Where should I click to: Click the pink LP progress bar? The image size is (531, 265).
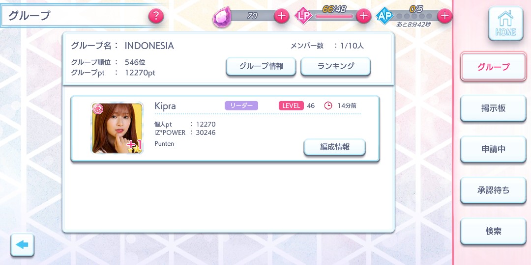pyautogui.click(x=334, y=16)
